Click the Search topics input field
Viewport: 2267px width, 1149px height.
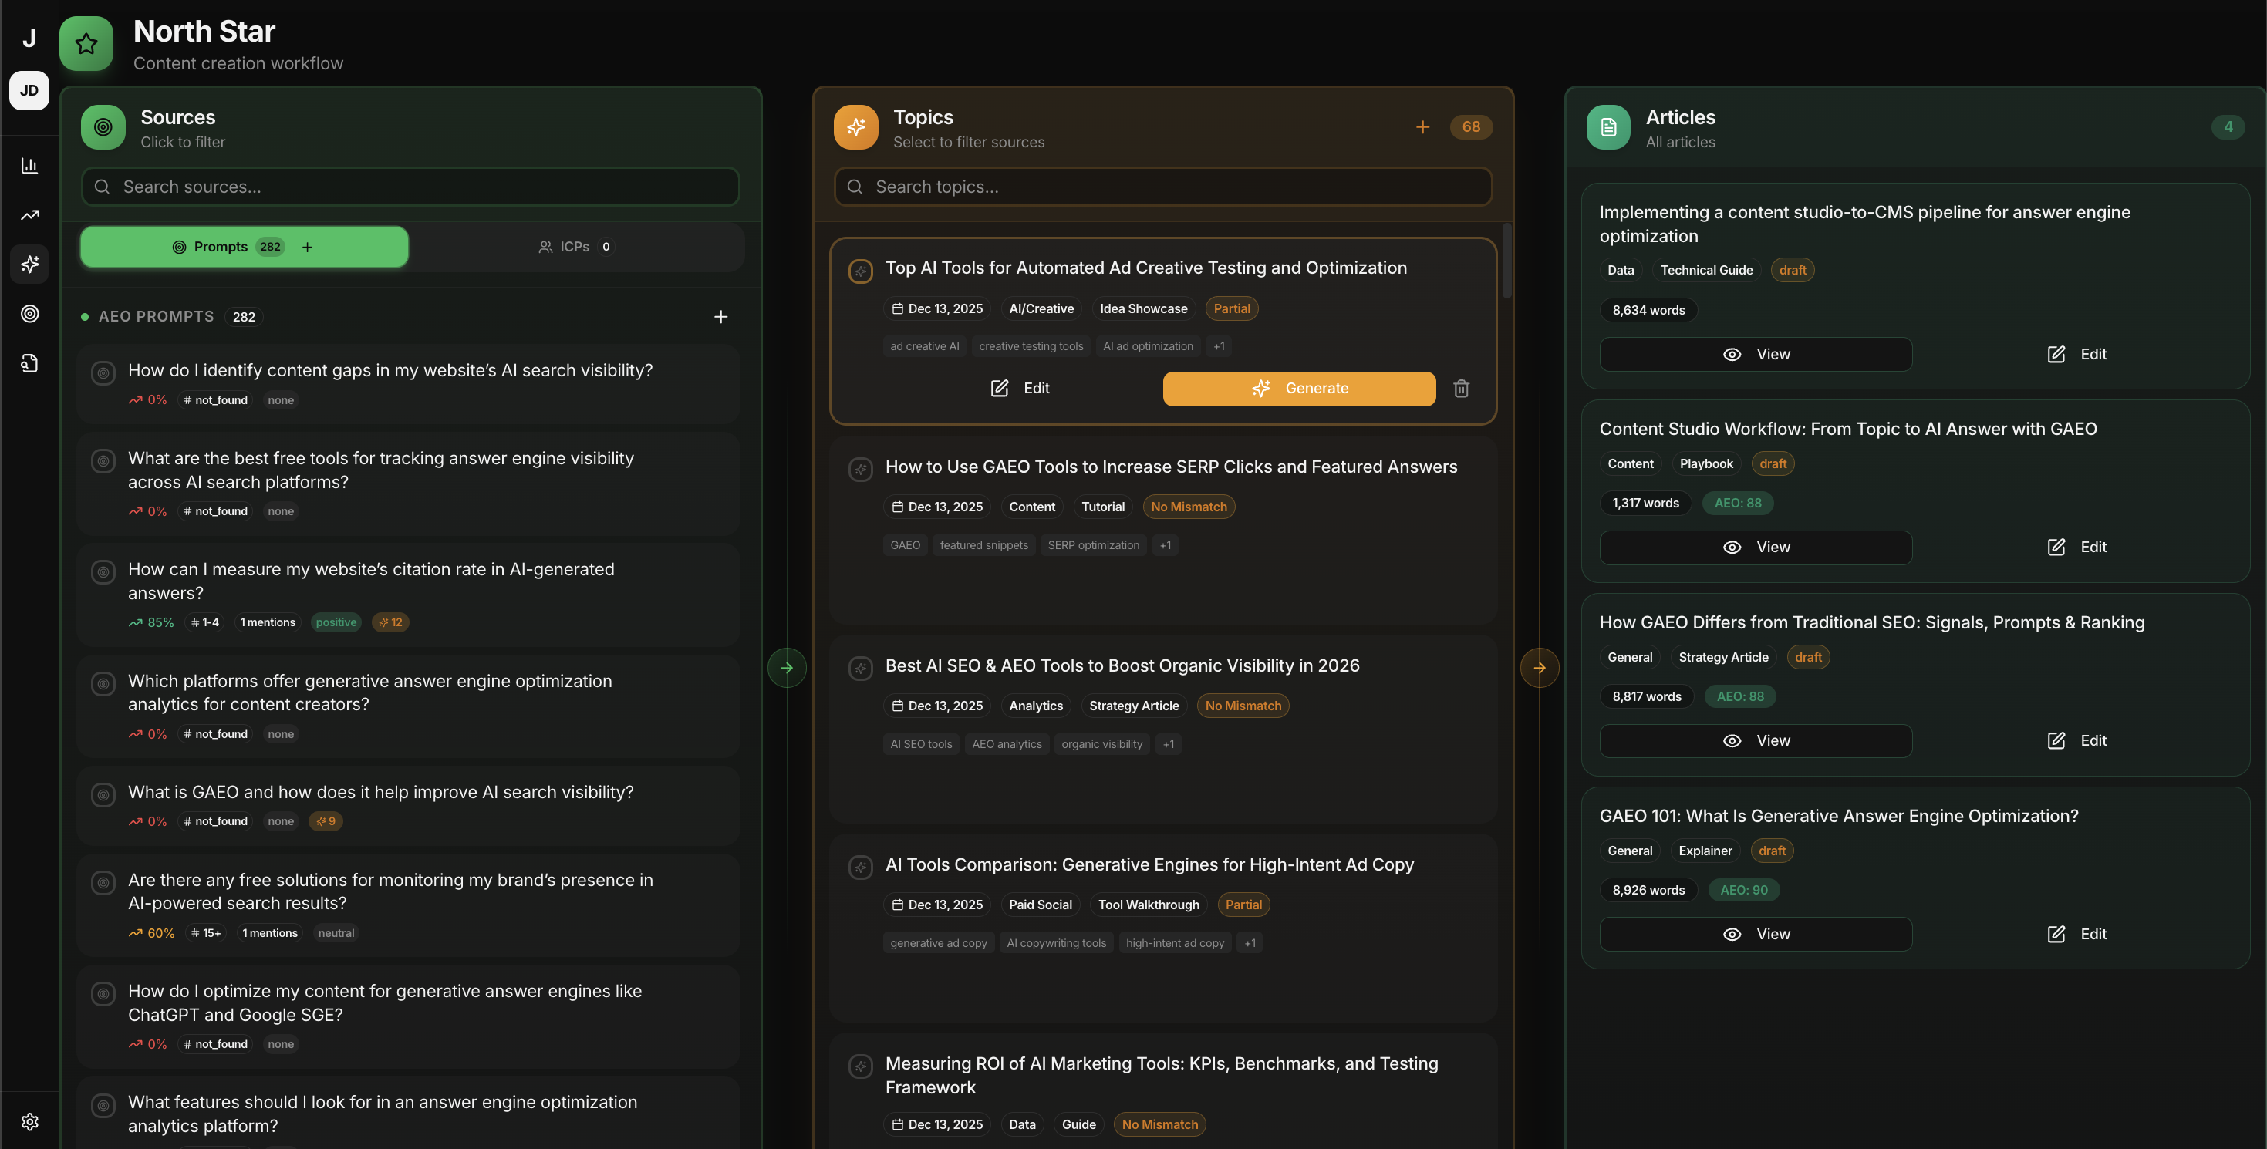coord(1162,187)
